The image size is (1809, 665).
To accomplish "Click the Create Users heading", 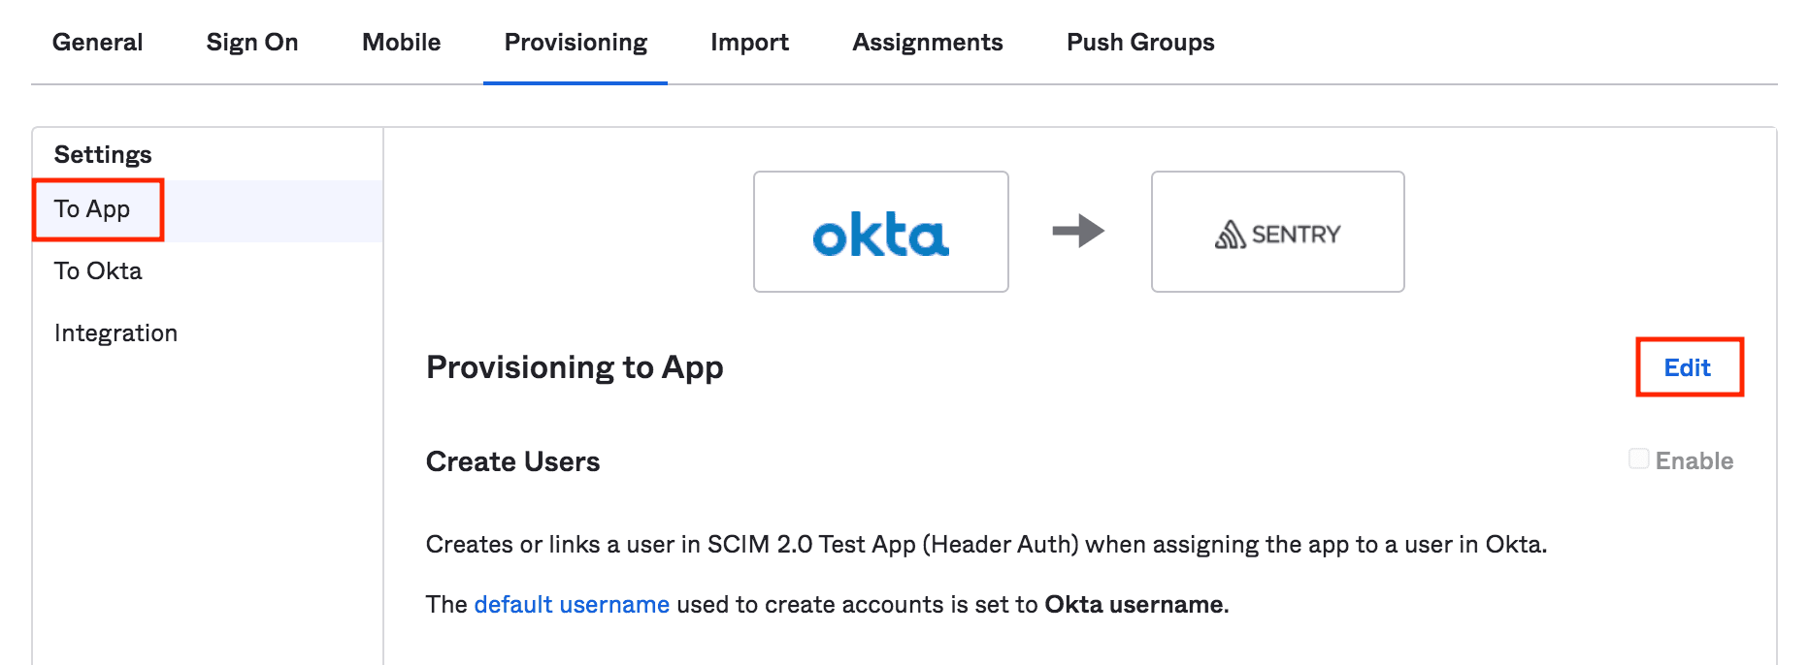I will 512,461.
